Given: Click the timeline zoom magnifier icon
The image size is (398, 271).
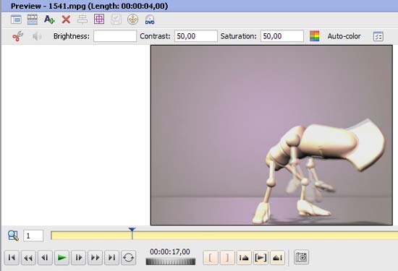Looking at the screenshot, I should [x=13, y=236].
